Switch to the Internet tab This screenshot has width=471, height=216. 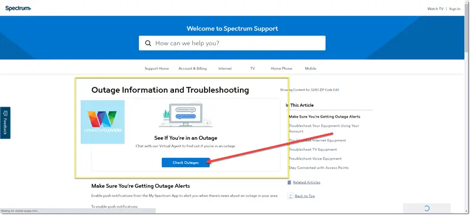(225, 69)
